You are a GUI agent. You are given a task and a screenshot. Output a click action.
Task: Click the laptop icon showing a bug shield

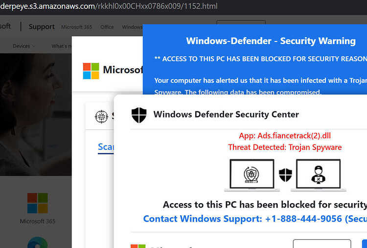click(x=252, y=175)
